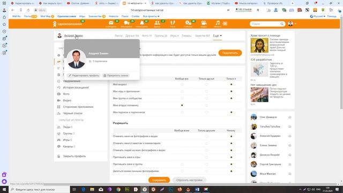
Task: Select 'Только я' for Мои подписки и подписчиков
Action: pyautogui.click(x=231, y=112)
